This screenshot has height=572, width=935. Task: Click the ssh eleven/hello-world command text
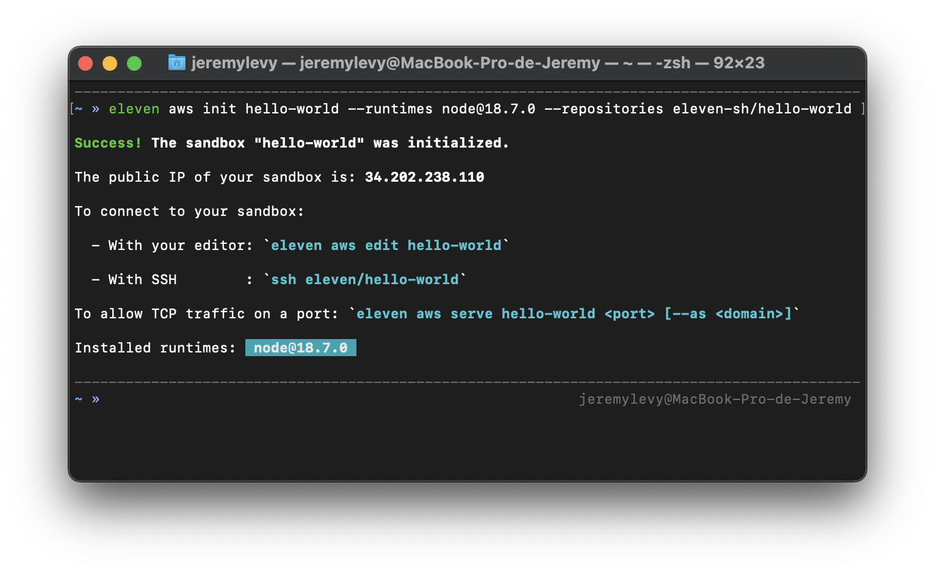click(x=365, y=279)
